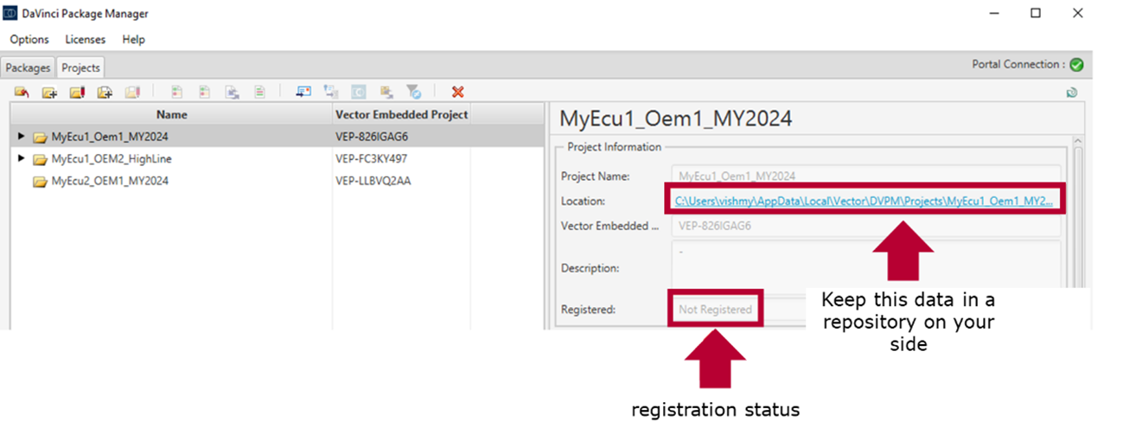Click folder icon of MyEcu1_OEM2_HighLine row

coord(40,159)
